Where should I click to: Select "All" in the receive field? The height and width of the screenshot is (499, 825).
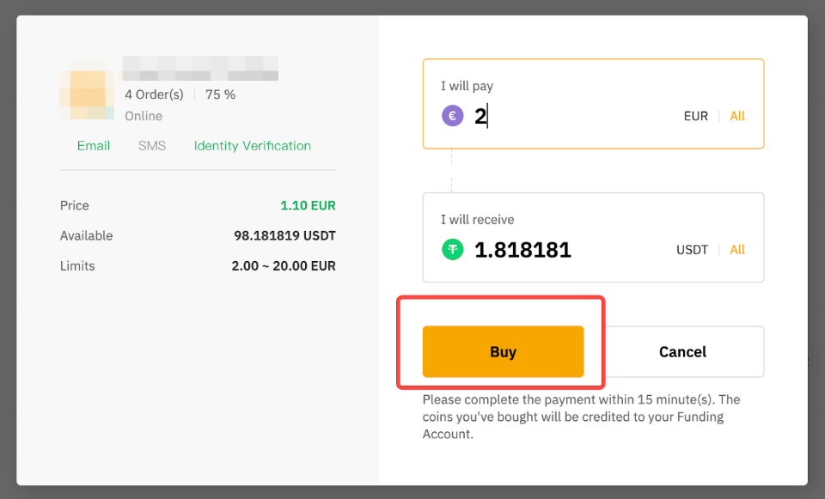coord(737,250)
